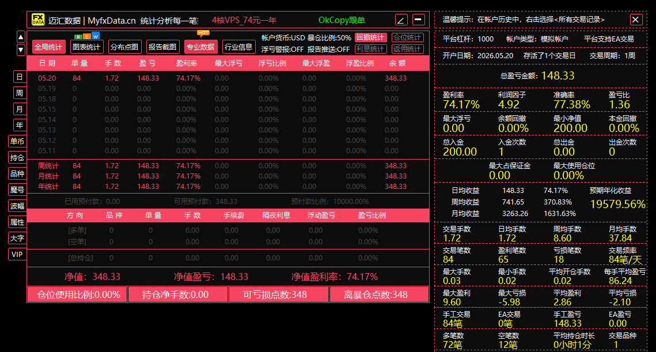Viewport: 656px width, 352px height.
Task: Click the 浮动盈亏 column header
Action: (x=321, y=215)
